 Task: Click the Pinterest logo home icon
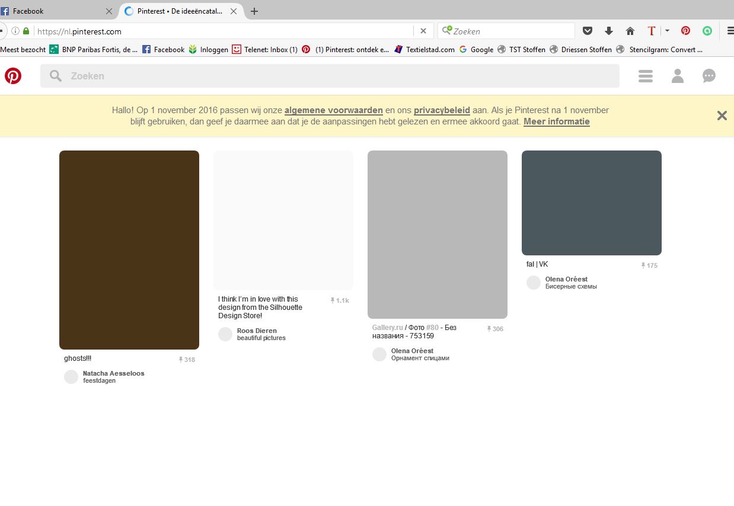[x=13, y=76]
